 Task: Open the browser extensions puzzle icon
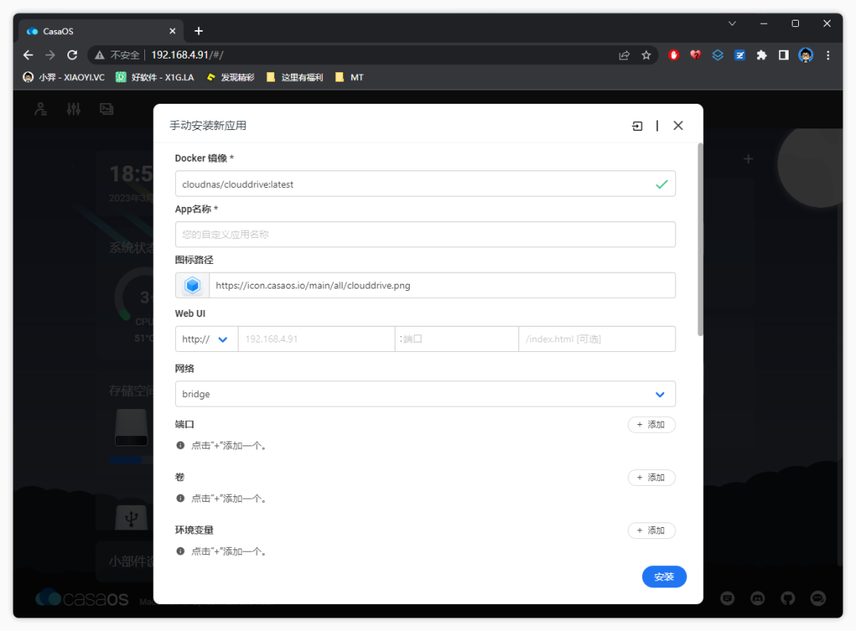pyautogui.click(x=762, y=55)
